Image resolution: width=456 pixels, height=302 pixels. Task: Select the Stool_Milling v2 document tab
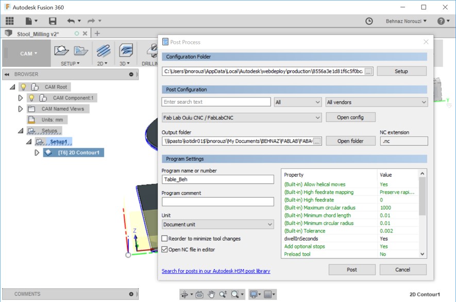click(x=38, y=34)
